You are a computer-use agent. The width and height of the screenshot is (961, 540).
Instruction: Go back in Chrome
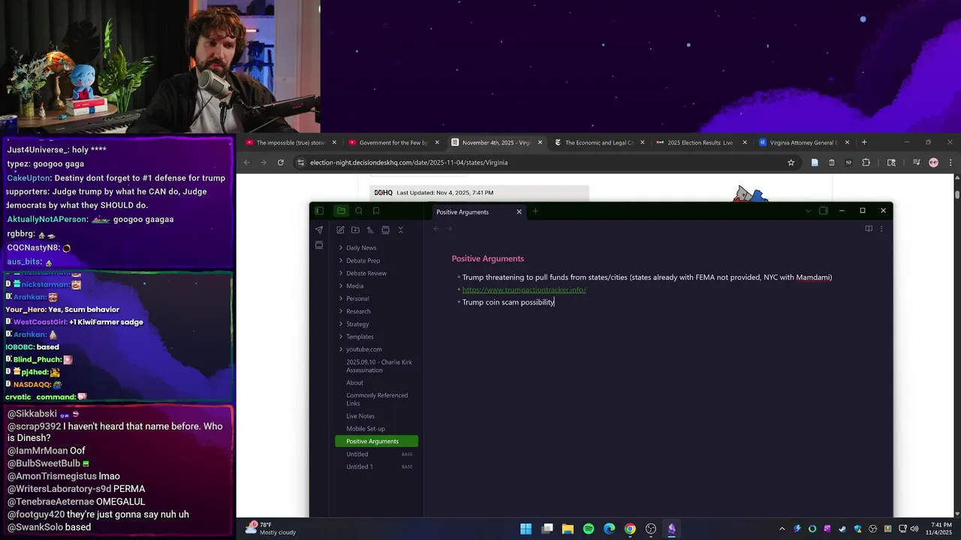(x=246, y=163)
